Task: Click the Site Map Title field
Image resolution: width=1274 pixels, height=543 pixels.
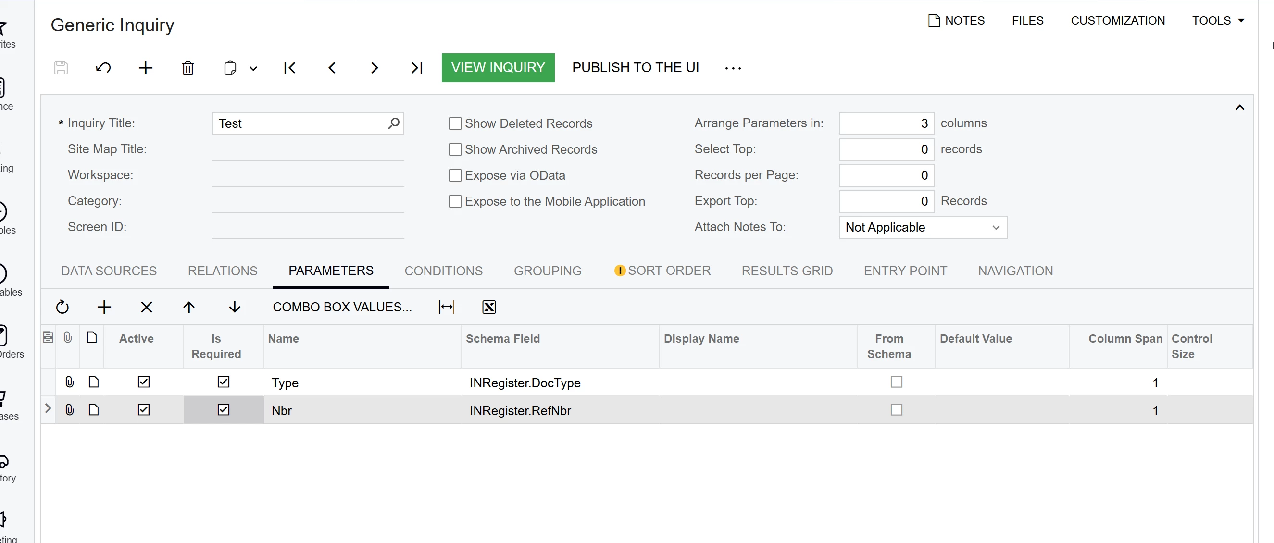Action: [x=308, y=150]
